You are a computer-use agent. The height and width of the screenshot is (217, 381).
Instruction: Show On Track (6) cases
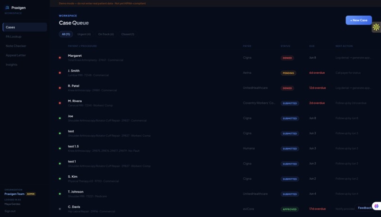[x=106, y=34]
